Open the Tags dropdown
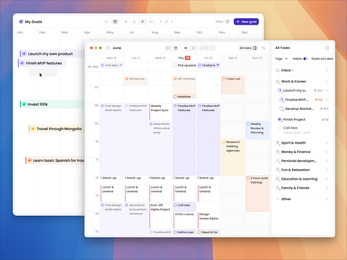347x260 pixels. click(x=281, y=58)
